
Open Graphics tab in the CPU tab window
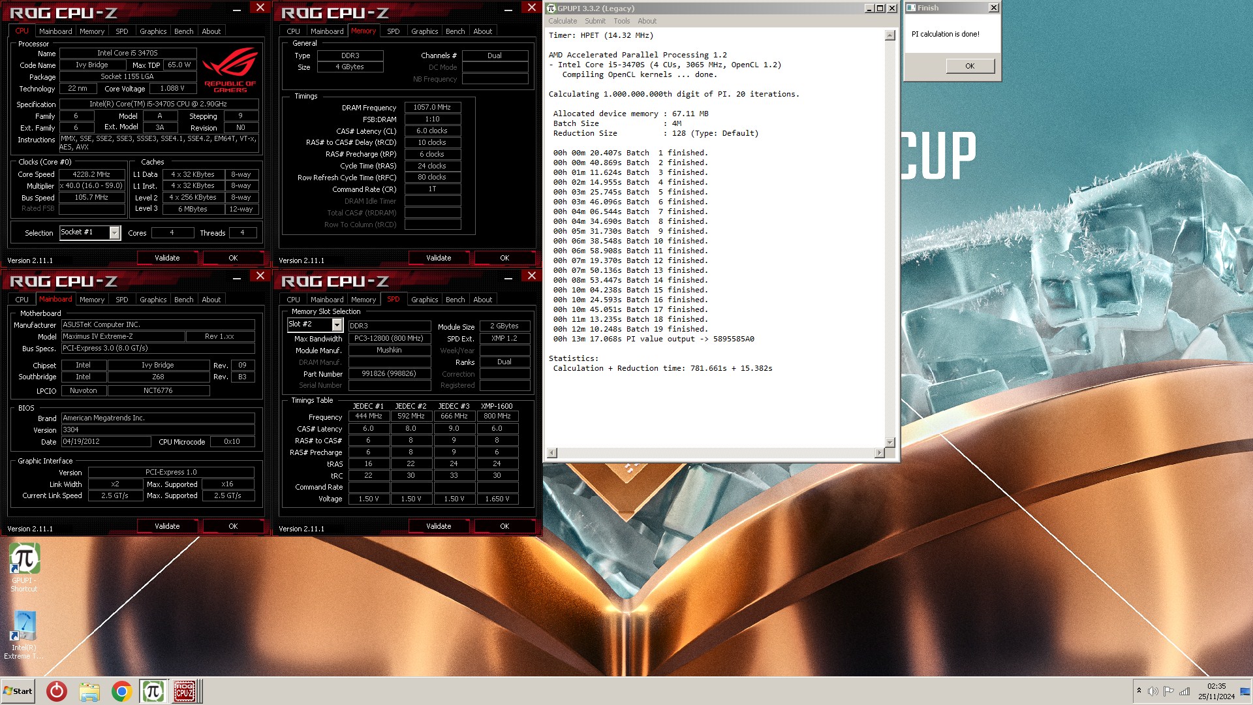tap(153, 31)
